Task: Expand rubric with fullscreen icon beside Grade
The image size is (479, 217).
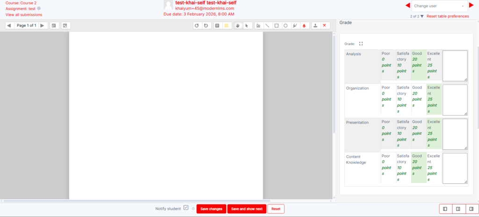Action: [x=361, y=43]
